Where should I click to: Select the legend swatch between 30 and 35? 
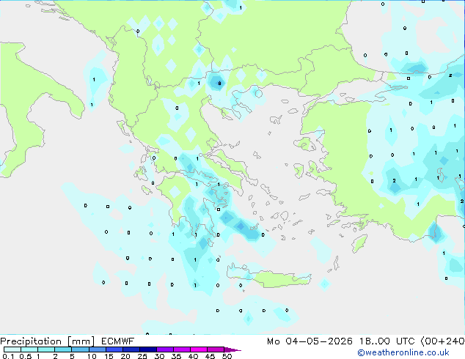(165, 349)
